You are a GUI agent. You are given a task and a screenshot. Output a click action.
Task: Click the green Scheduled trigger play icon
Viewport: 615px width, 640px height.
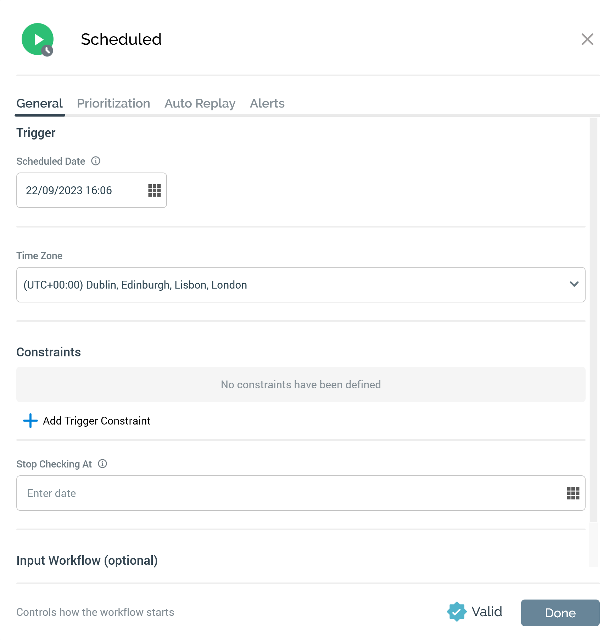coord(38,39)
